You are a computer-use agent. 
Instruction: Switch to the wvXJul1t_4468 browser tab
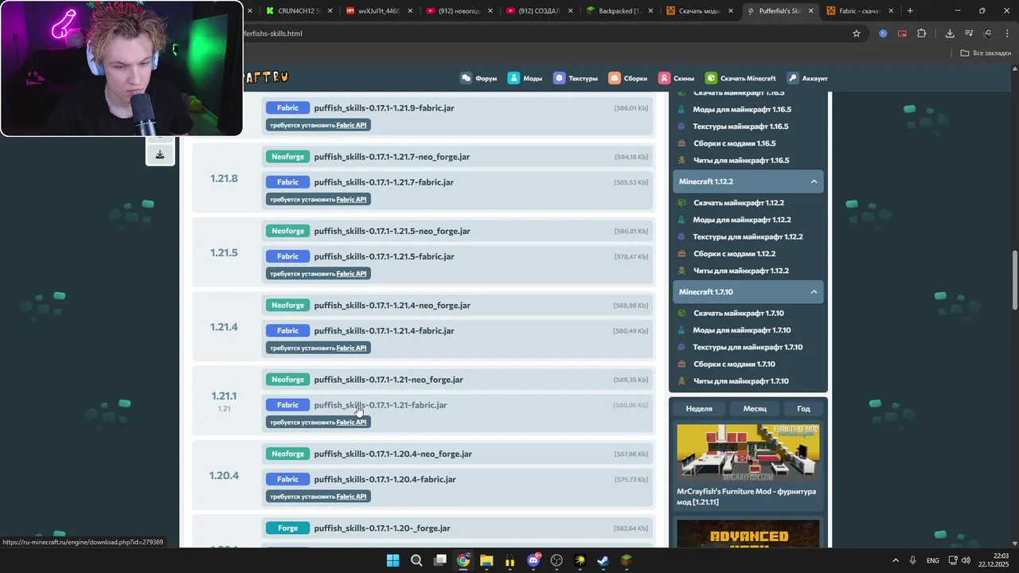pos(379,11)
